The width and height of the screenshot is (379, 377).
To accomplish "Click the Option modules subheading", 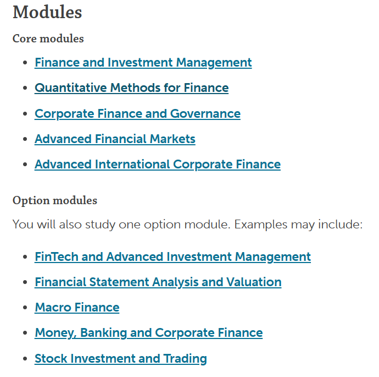I will 55,201.
